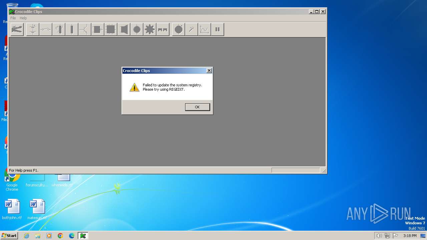
Task: Click the Action Center flag tray icon
Action: [x=395, y=236]
